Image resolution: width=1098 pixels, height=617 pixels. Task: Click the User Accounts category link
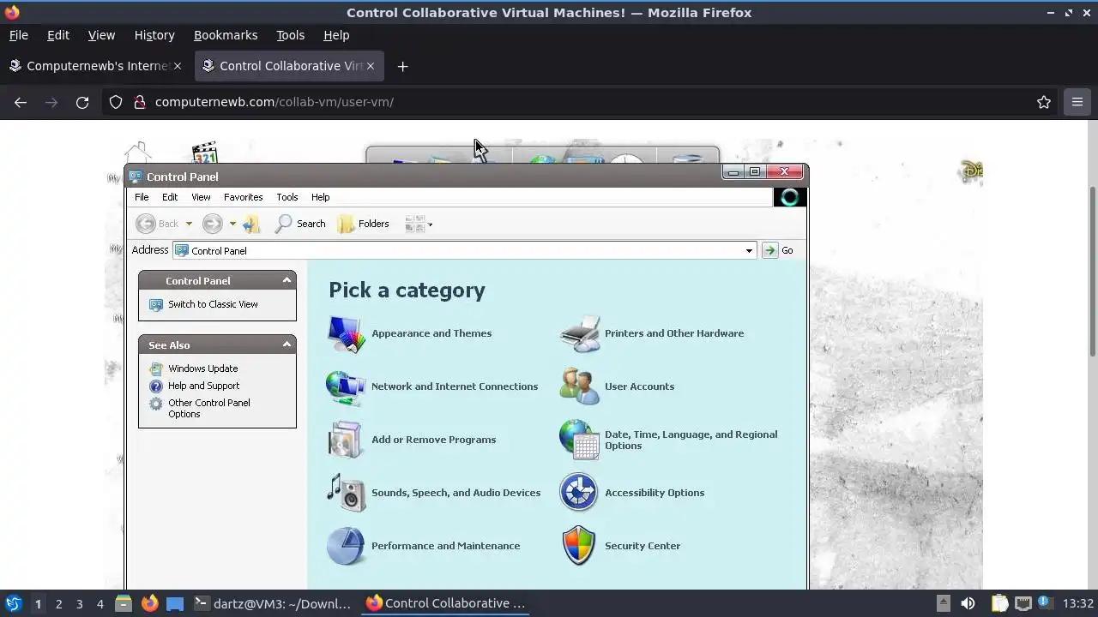[x=639, y=386]
